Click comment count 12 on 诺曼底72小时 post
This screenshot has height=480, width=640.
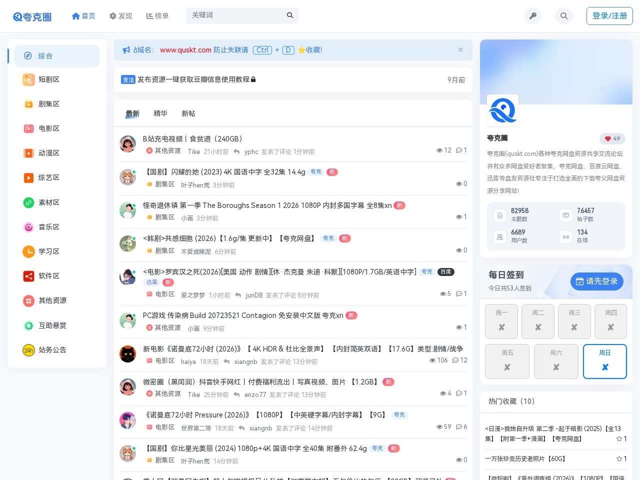460,360
